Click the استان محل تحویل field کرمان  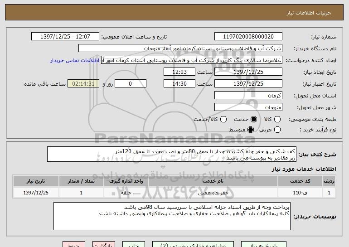coord(248,96)
